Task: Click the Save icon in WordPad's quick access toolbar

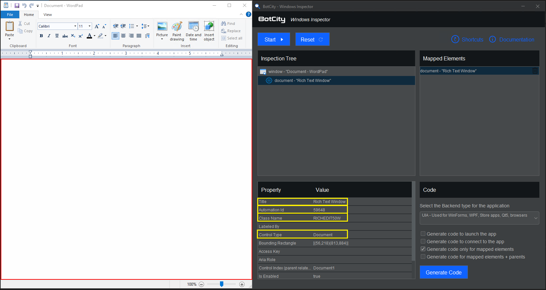Action: pos(17,6)
